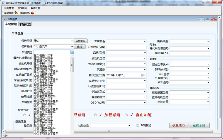Select the 自由加速 radio button

pyautogui.click(x=127, y=115)
